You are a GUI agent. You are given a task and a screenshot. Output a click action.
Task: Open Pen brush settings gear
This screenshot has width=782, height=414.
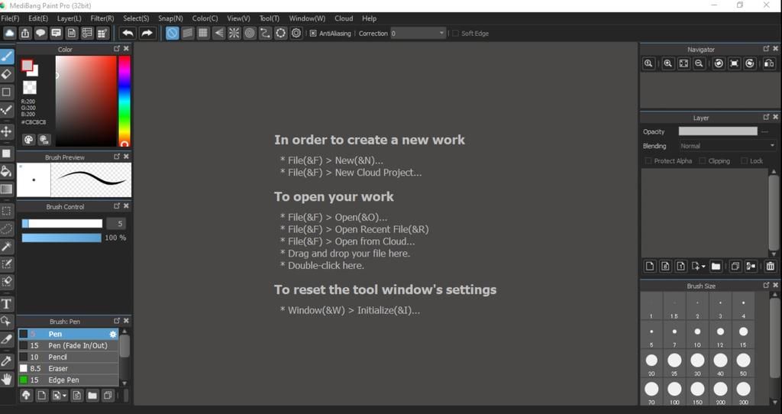[113, 335]
